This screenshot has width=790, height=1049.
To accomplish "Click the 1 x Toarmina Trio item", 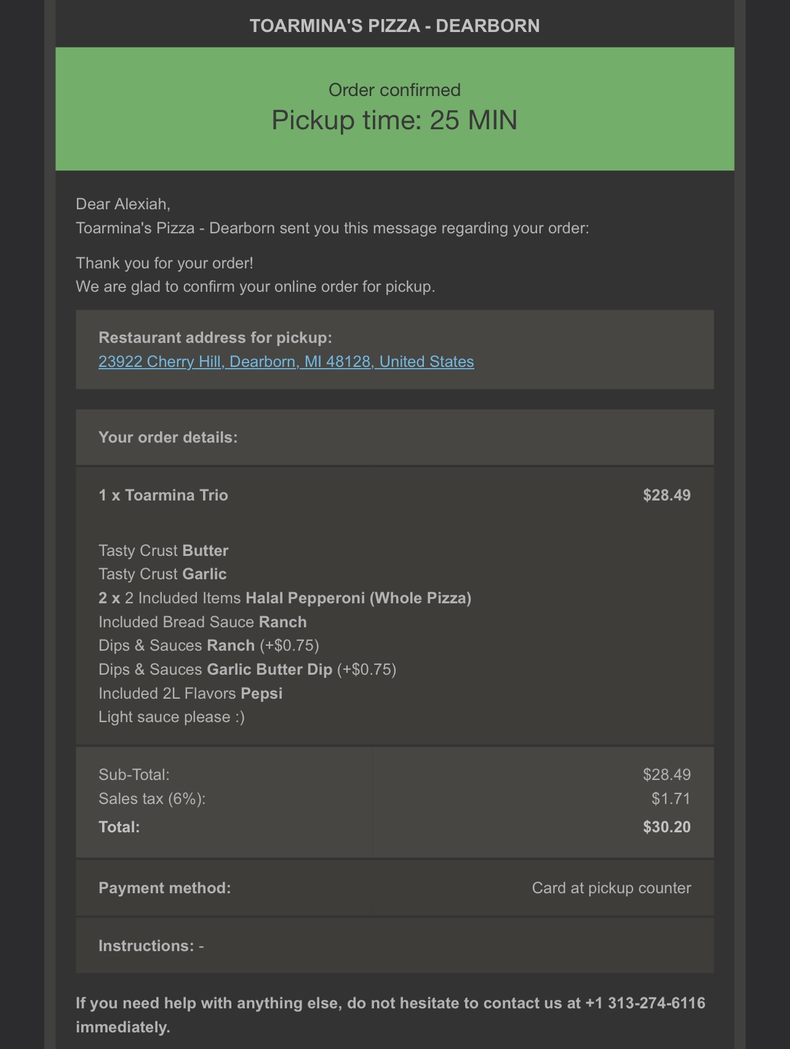I will click(163, 496).
